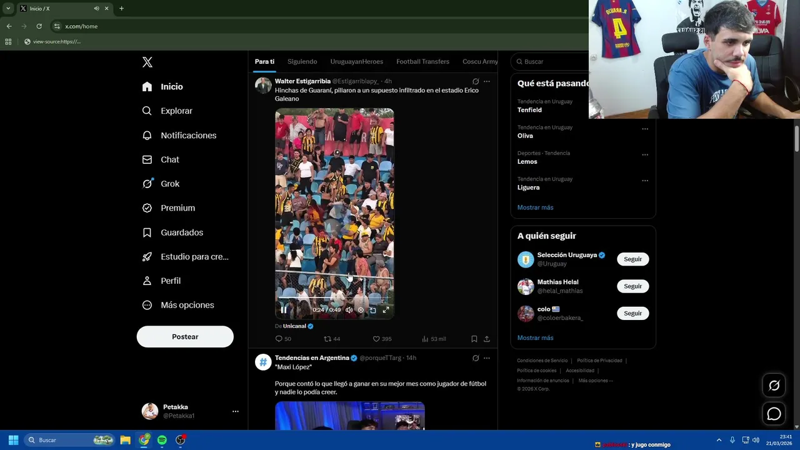Open Perfil in the sidebar
This screenshot has height=450, width=800.
coord(161,281)
